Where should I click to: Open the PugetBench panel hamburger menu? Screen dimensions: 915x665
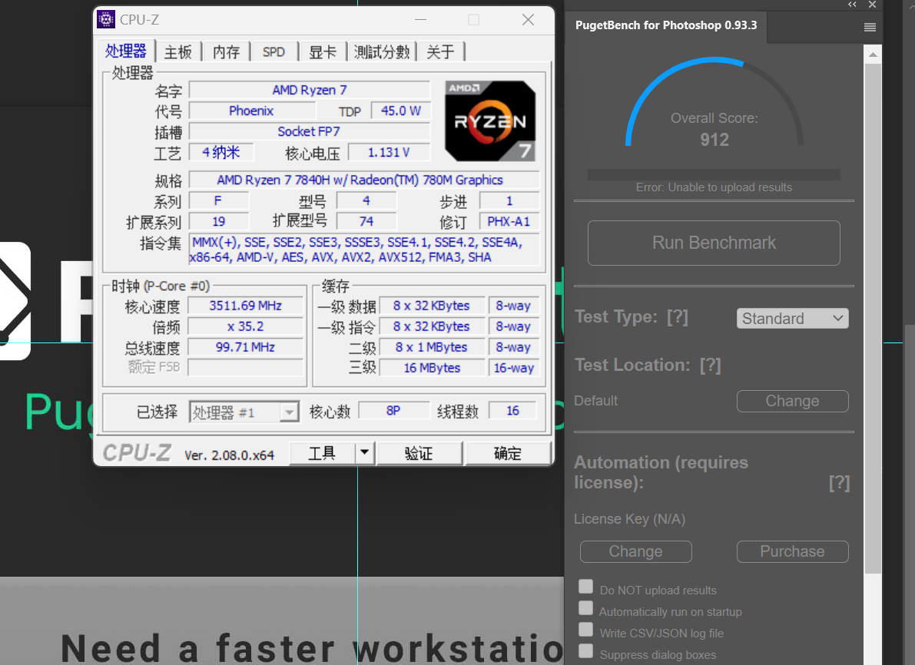870,27
